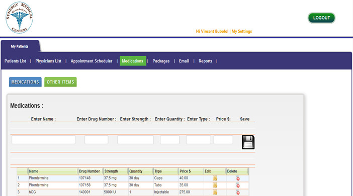353x196 pixels.
Task: Sort by the Quantity column header
Action: (x=141, y=171)
